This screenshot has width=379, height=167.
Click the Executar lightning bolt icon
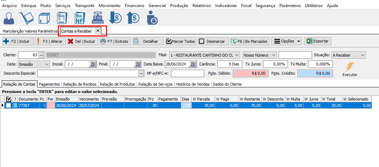pyautogui.click(x=350, y=67)
